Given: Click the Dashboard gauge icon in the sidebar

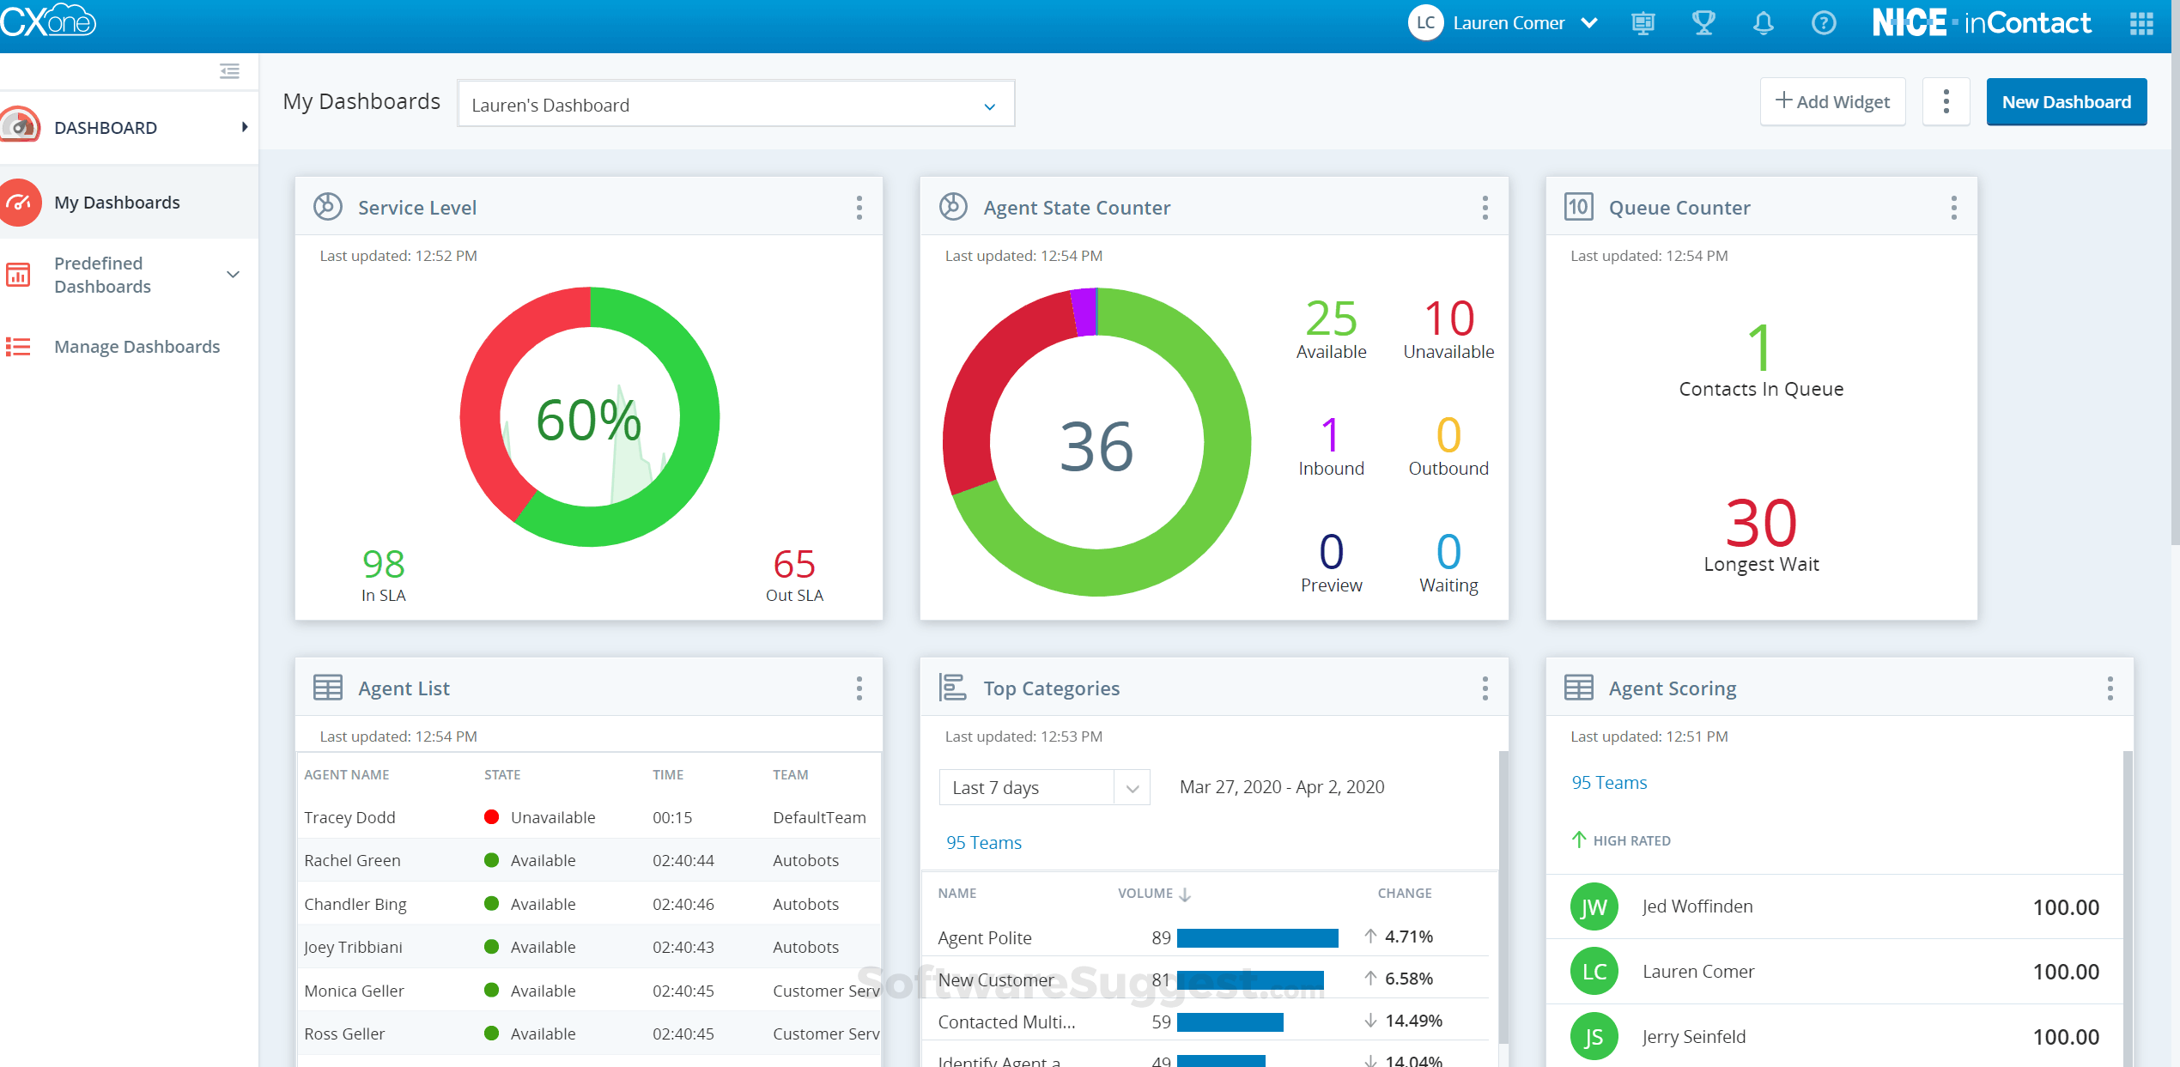Looking at the screenshot, I should click(19, 126).
